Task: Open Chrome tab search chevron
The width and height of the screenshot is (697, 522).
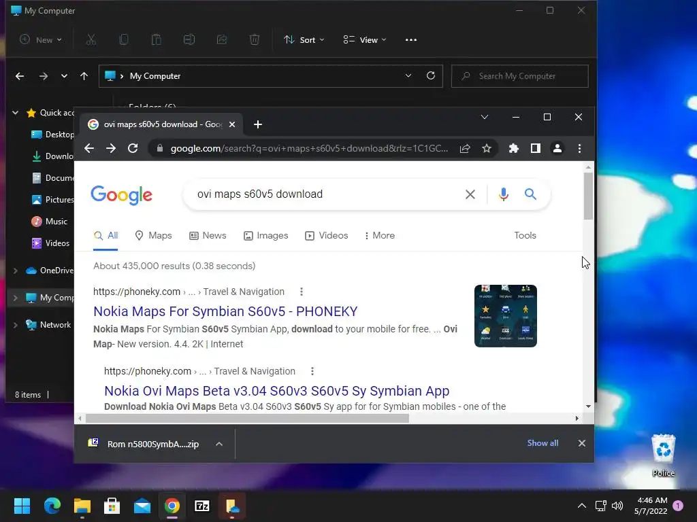Action: click(x=485, y=117)
